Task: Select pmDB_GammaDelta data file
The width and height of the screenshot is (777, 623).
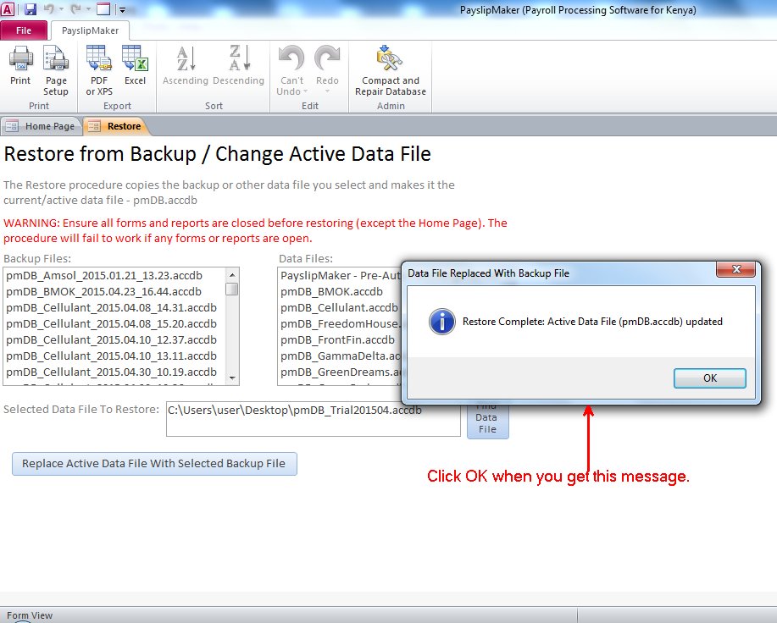Action: (340, 356)
